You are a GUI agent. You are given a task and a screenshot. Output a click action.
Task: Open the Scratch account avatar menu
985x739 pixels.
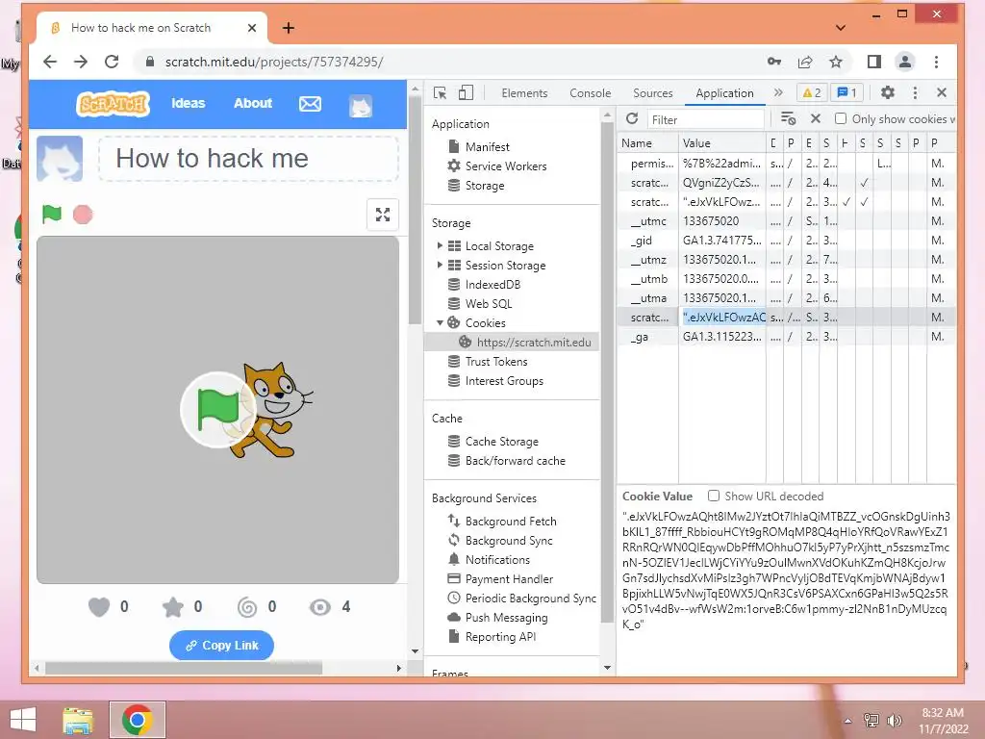point(361,106)
